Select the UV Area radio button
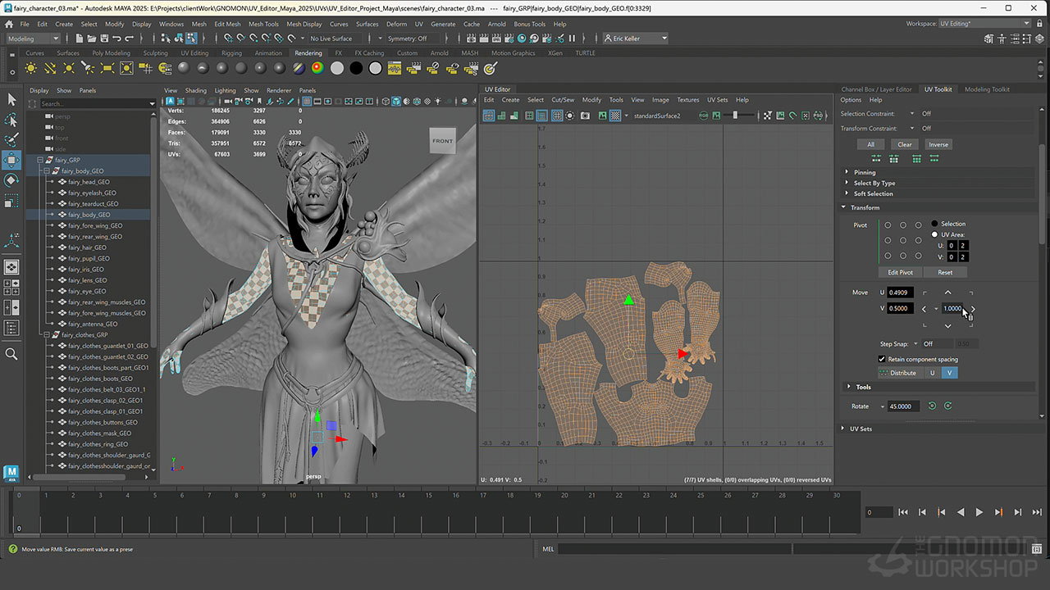This screenshot has width=1050, height=590. point(934,234)
